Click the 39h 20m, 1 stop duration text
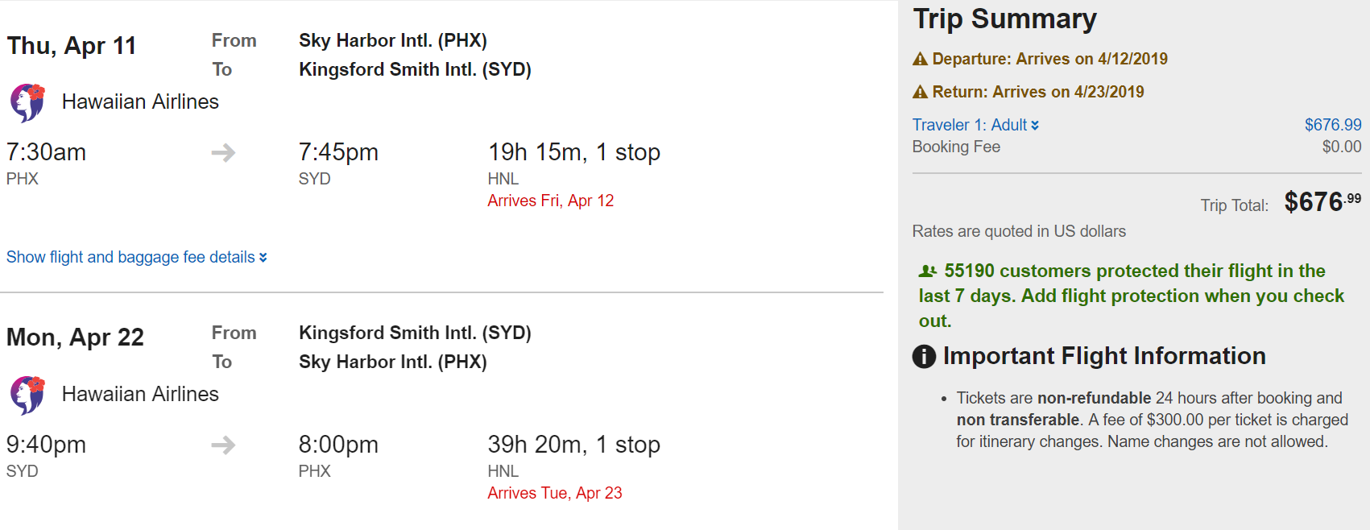1370x530 pixels. coord(573,445)
